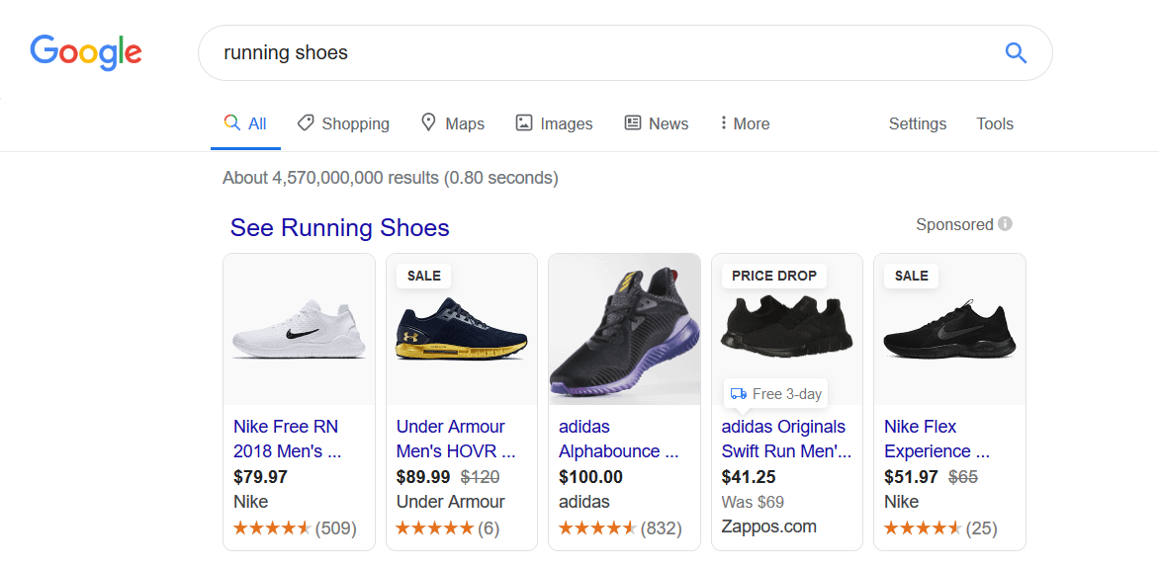Click the adidas Alphabounce shoe photo

coord(624,331)
